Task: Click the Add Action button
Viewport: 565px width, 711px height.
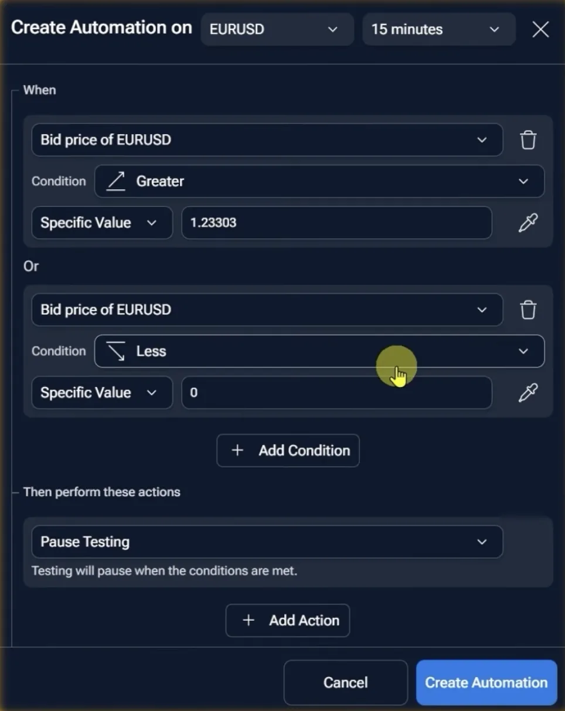Action: 288,620
